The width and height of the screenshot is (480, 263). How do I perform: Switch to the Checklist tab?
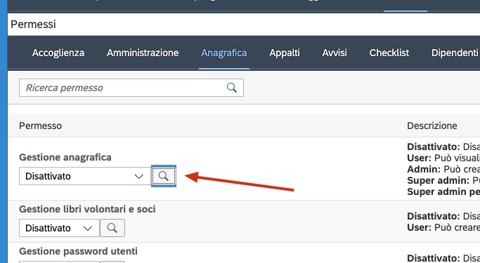click(x=389, y=53)
